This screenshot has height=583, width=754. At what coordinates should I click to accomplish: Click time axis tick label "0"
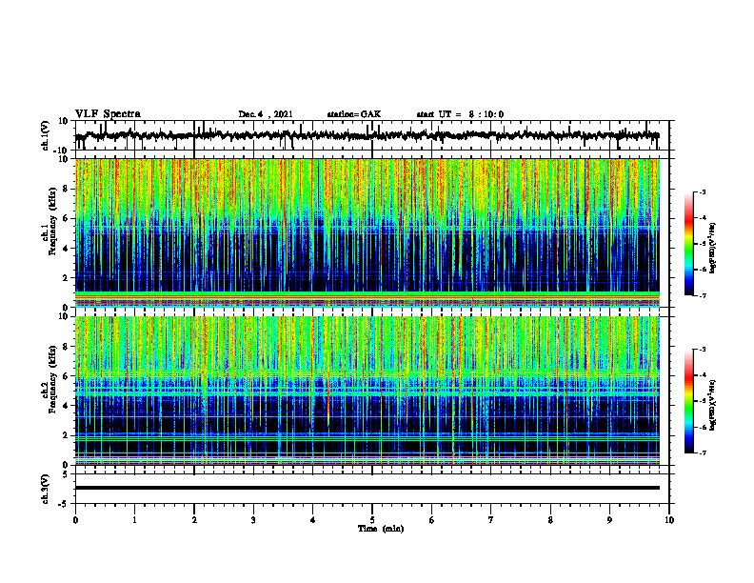75,520
